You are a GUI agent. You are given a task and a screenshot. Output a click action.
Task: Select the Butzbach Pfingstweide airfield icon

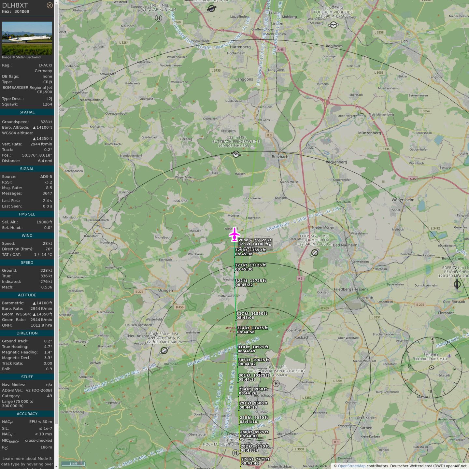point(236,154)
